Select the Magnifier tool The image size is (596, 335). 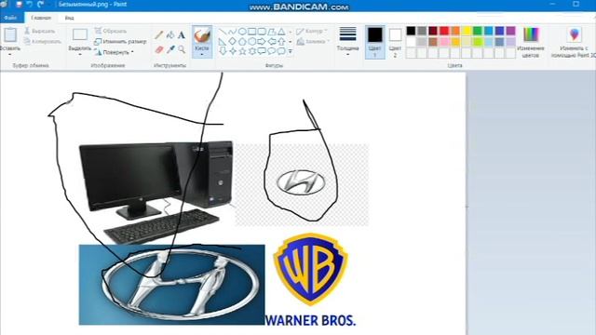pyautogui.click(x=182, y=49)
